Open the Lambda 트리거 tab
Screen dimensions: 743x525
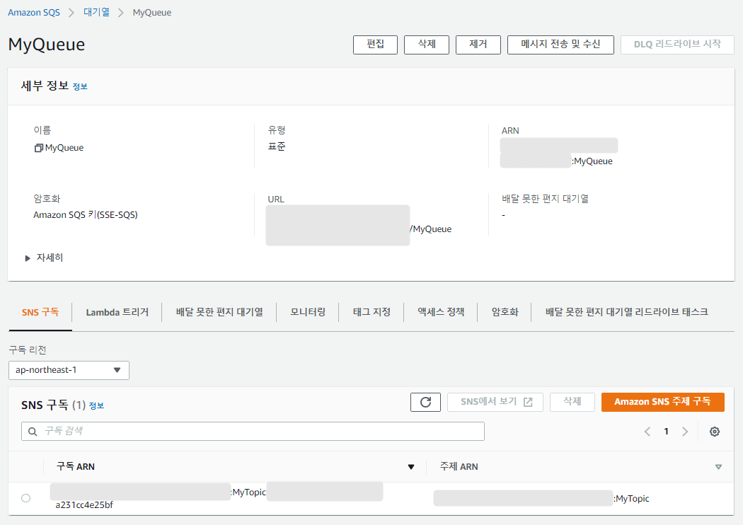[117, 312]
